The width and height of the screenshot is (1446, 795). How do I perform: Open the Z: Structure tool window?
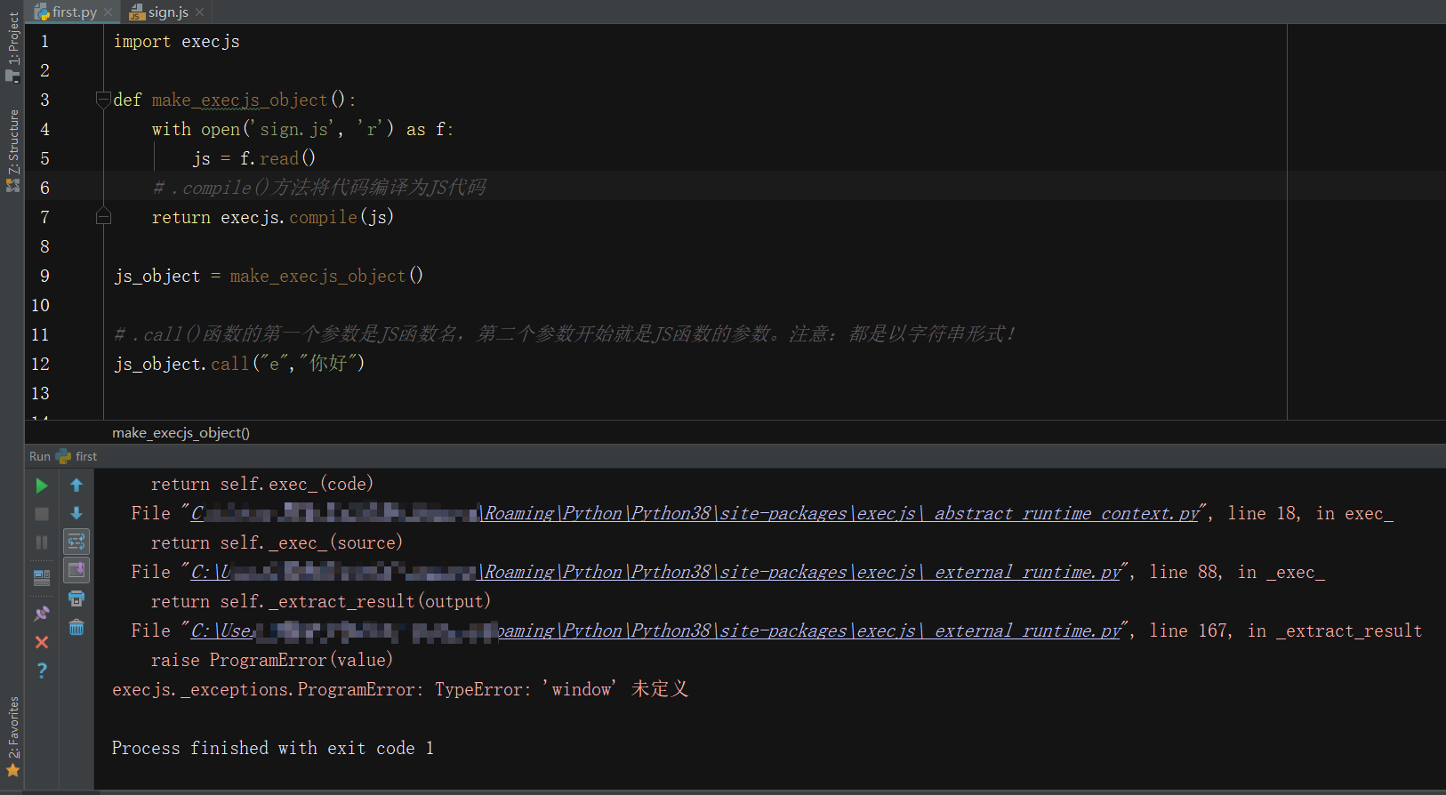pyautogui.click(x=12, y=149)
